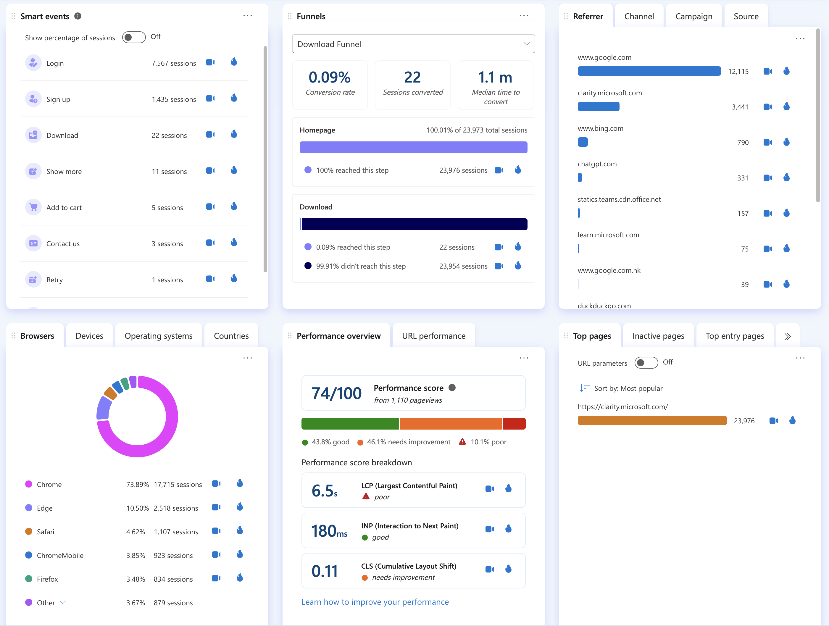The image size is (829, 626).
Task: Click Learn how to improve performance link
Action: [375, 602]
